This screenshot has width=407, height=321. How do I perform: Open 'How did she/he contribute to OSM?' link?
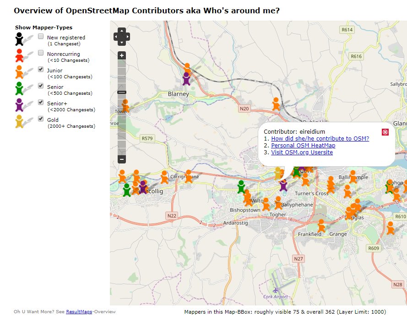pos(320,138)
